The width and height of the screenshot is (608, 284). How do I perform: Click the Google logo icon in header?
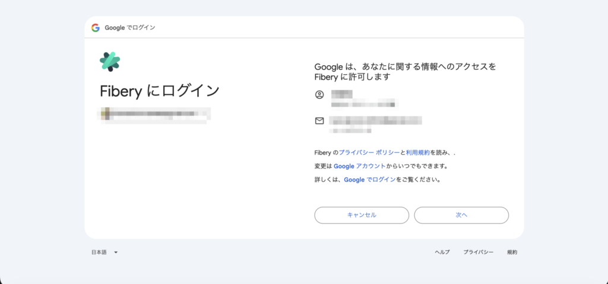click(96, 28)
